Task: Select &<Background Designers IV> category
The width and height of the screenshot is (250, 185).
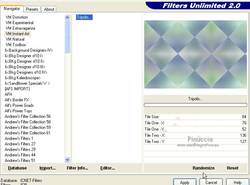Action: (29, 50)
